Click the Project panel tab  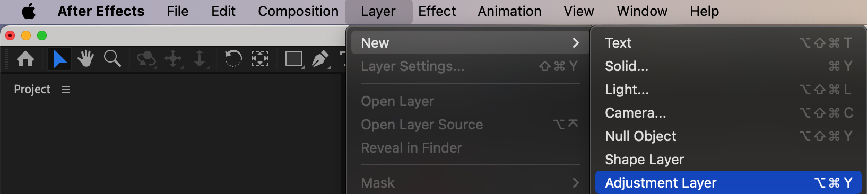tap(32, 90)
